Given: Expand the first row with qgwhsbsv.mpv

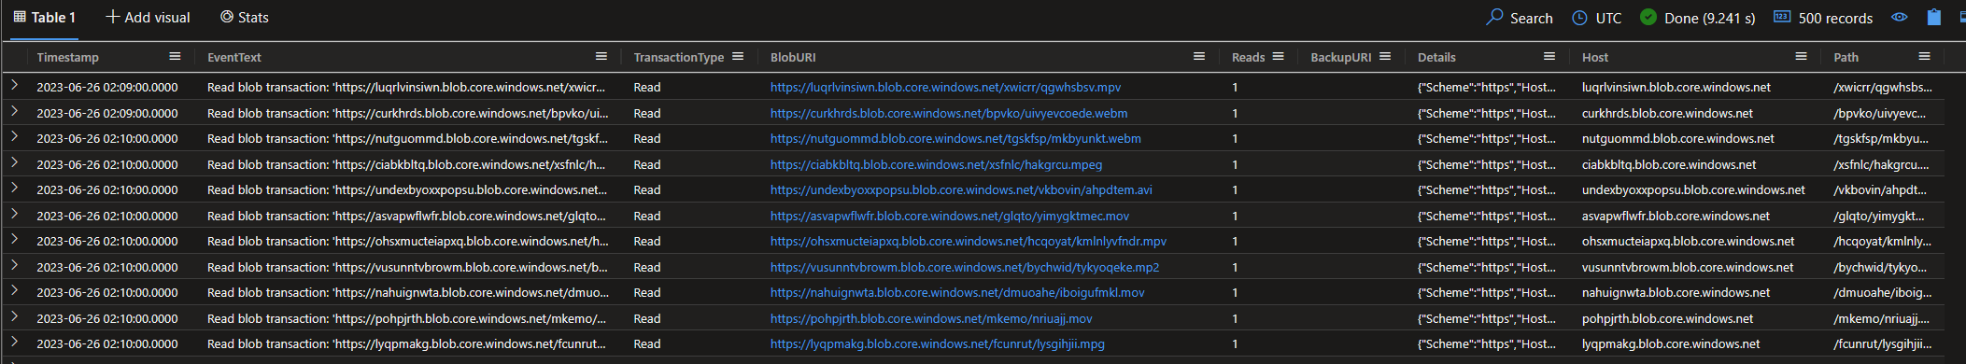Looking at the screenshot, I should (14, 85).
